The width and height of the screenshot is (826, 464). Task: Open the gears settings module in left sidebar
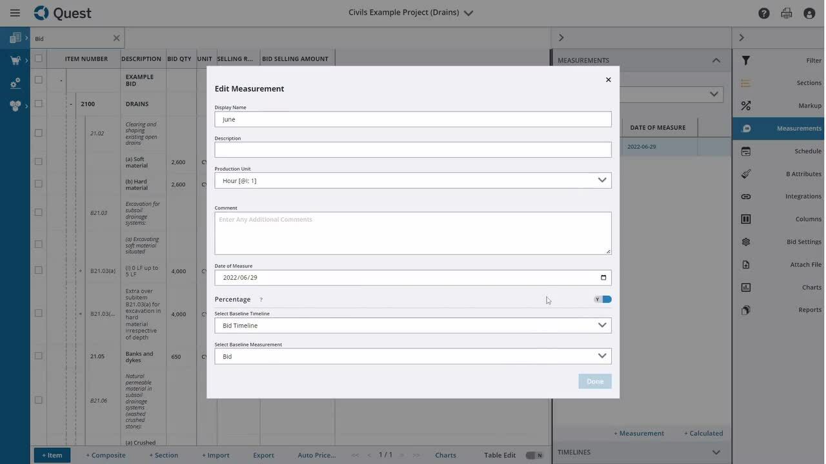15,83
